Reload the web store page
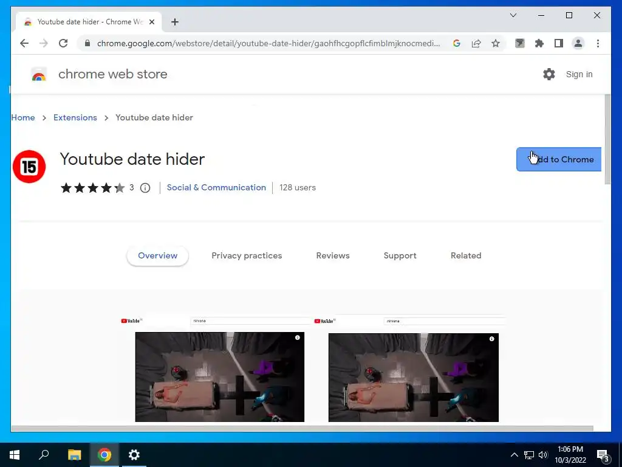 point(63,43)
